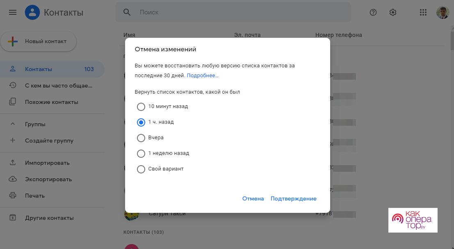Click the 'Поиск' search field
Viewport: 454px width, 249px height.
242,12
